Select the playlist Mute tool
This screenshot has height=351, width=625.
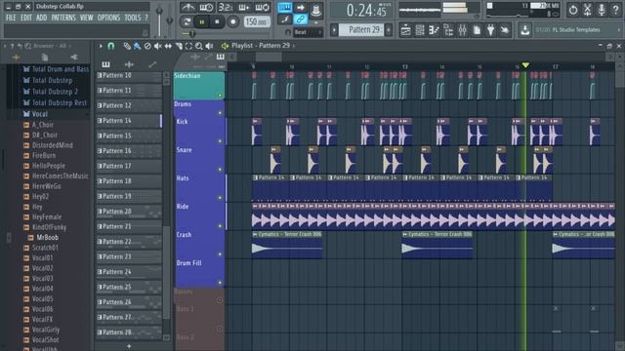(x=158, y=46)
